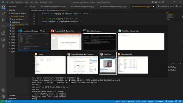Open the Manage gear icon

coord(3,96)
